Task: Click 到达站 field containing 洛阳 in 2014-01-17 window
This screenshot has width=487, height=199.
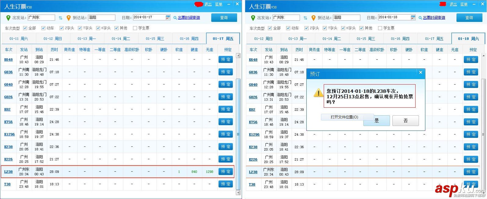Action: pos(101,18)
